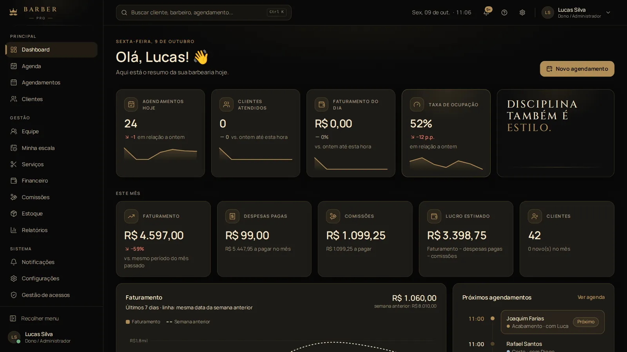
Task: Open Joaquim Farias appointment card
Action: point(553,322)
